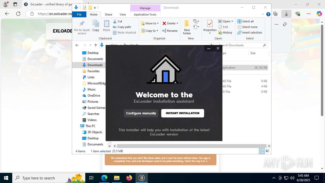Click the Copy icon in Clipboard group
The height and width of the screenshot is (183, 325).
[96, 26]
